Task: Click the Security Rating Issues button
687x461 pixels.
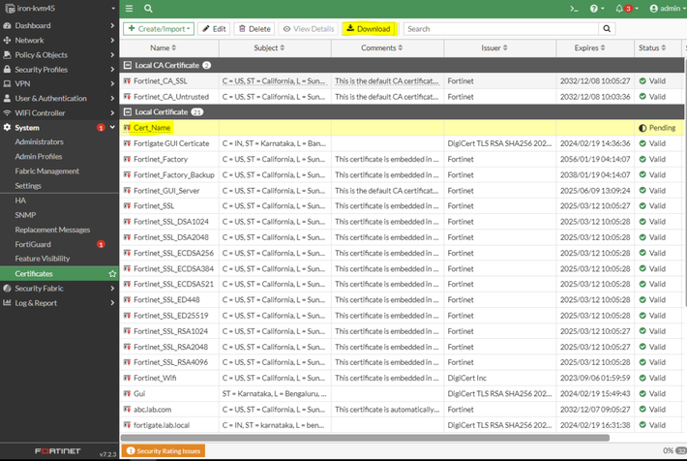Action: click(x=164, y=450)
